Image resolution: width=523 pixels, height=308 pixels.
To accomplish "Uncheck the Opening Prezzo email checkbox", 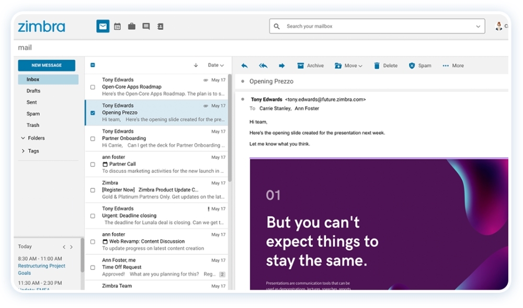I will point(93,113).
